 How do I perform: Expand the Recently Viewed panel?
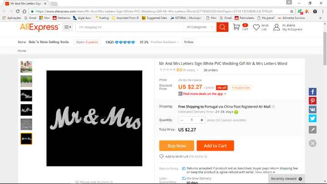point(286,179)
